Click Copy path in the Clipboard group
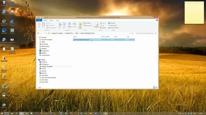This screenshot has height=115, width=206. click(x=50, y=26)
